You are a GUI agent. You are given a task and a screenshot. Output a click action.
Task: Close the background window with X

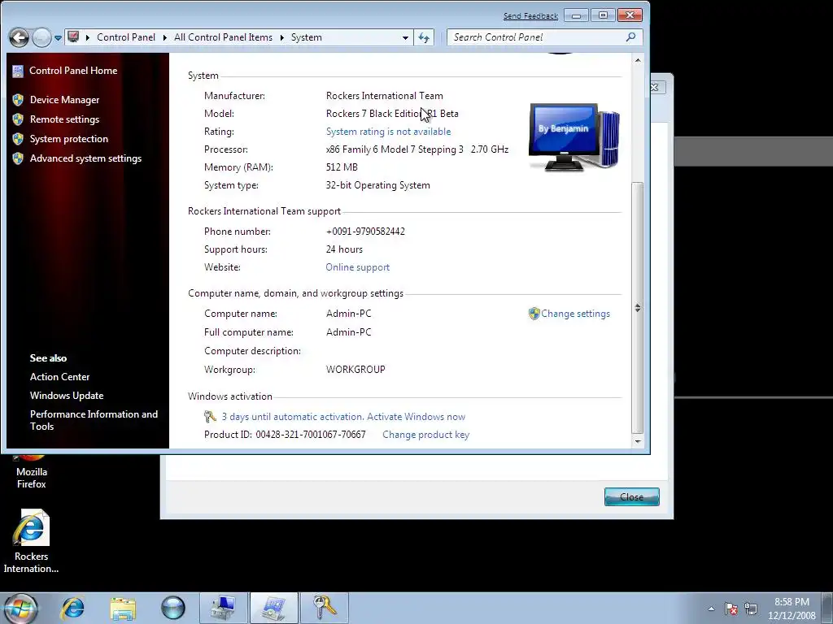(656, 87)
